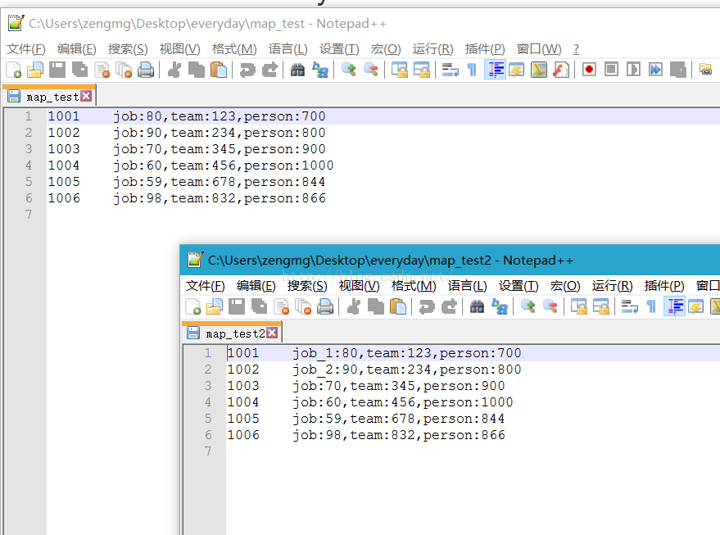Open 搜索(S) menu in map_test window
Viewport: 720px width, 535px height.
[128, 48]
